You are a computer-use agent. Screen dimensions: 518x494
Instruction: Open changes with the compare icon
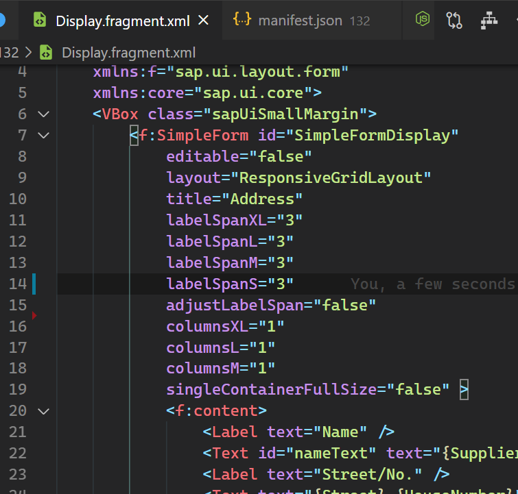(454, 21)
